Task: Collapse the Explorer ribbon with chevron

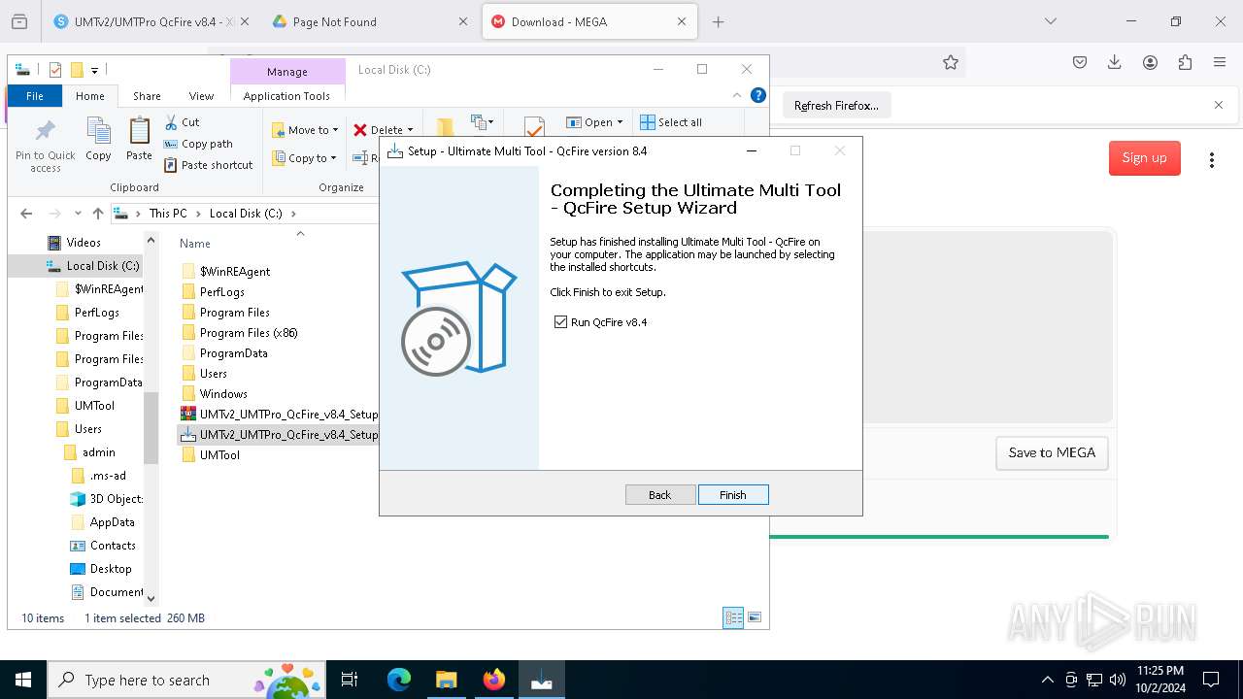Action: [738, 95]
